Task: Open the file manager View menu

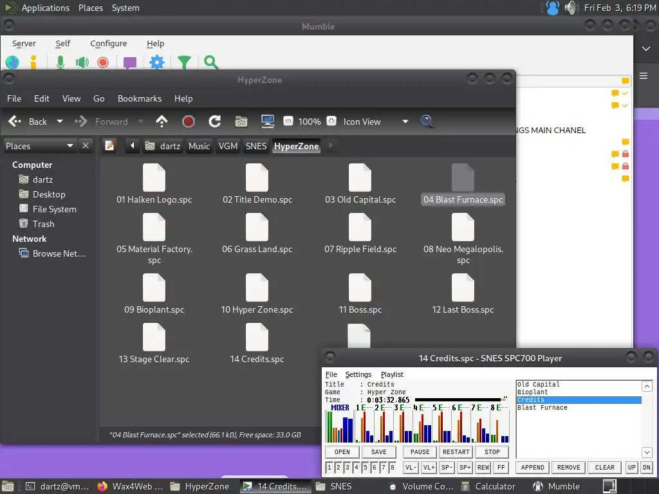Action: point(71,98)
